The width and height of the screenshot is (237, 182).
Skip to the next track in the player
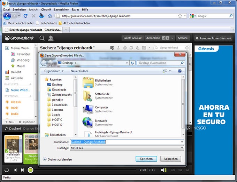pos(22,170)
